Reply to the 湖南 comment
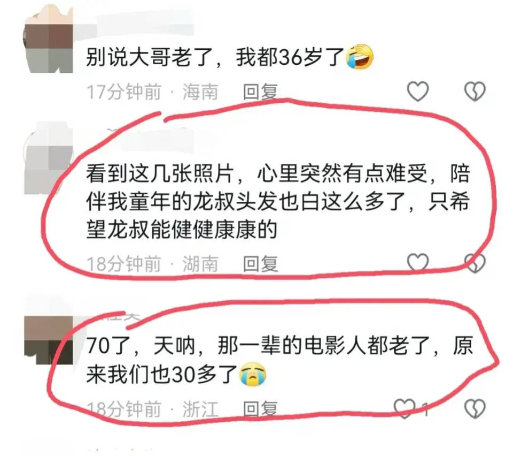The image size is (513, 456). click(x=260, y=264)
